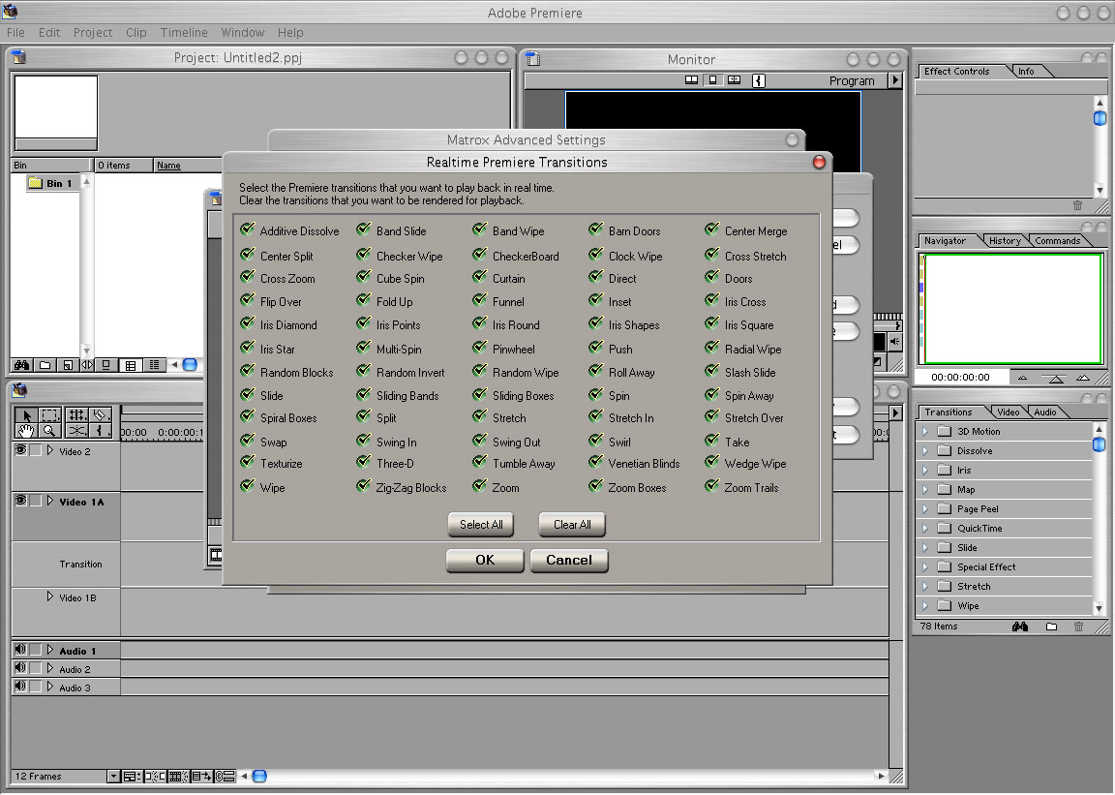Set Monitor to Single View

click(x=712, y=80)
